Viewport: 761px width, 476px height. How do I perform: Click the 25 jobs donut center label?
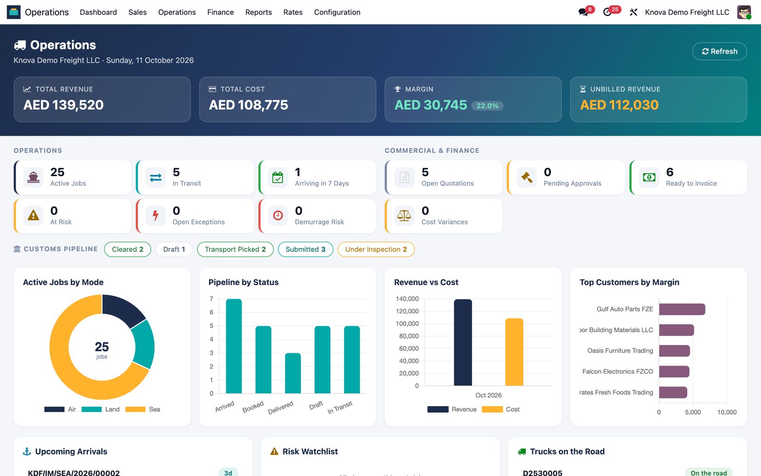(x=102, y=350)
